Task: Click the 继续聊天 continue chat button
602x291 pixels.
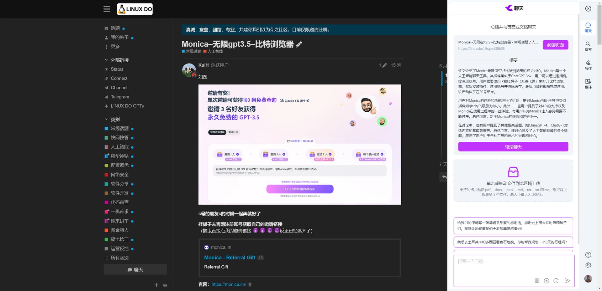Action: [513, 147]
